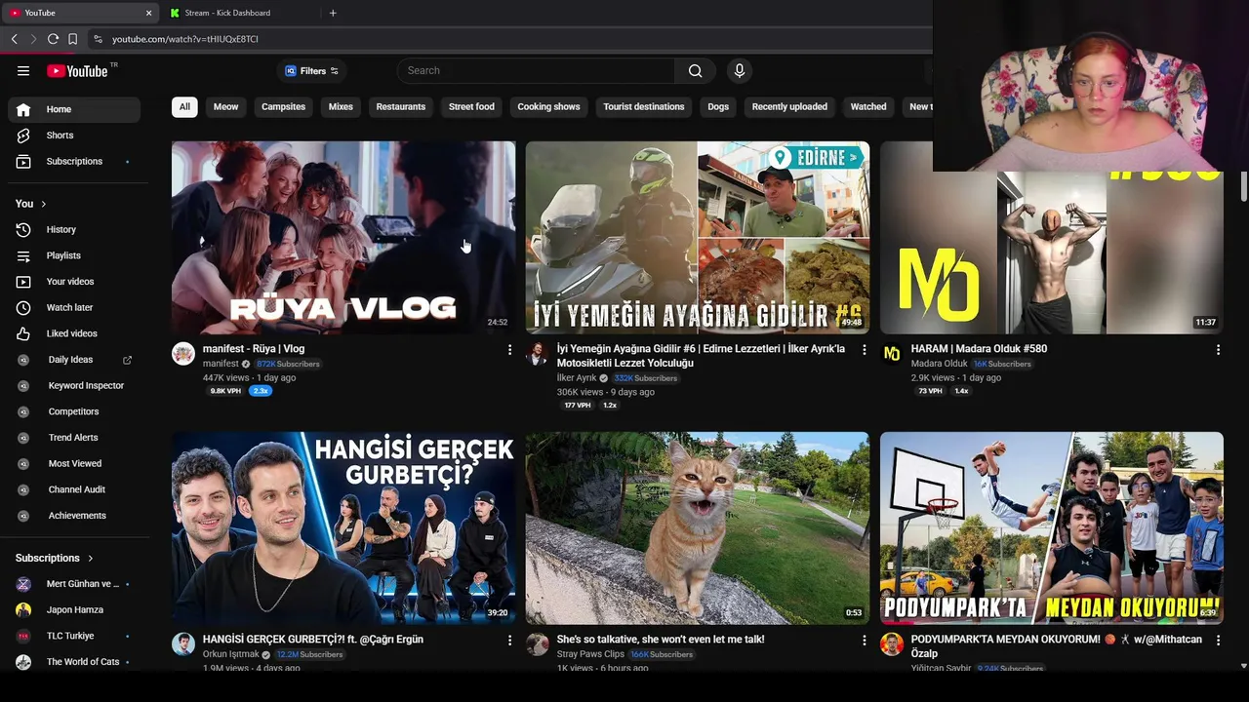Open a new browser tab with plus
This screenshot has height=702, width=1249.
(333, 13)
